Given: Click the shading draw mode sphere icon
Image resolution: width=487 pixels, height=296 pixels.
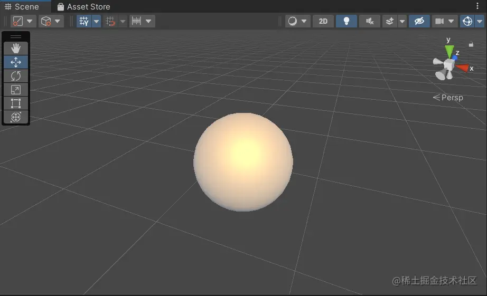Looking at the screenshot, I should (x=293, y=21).
